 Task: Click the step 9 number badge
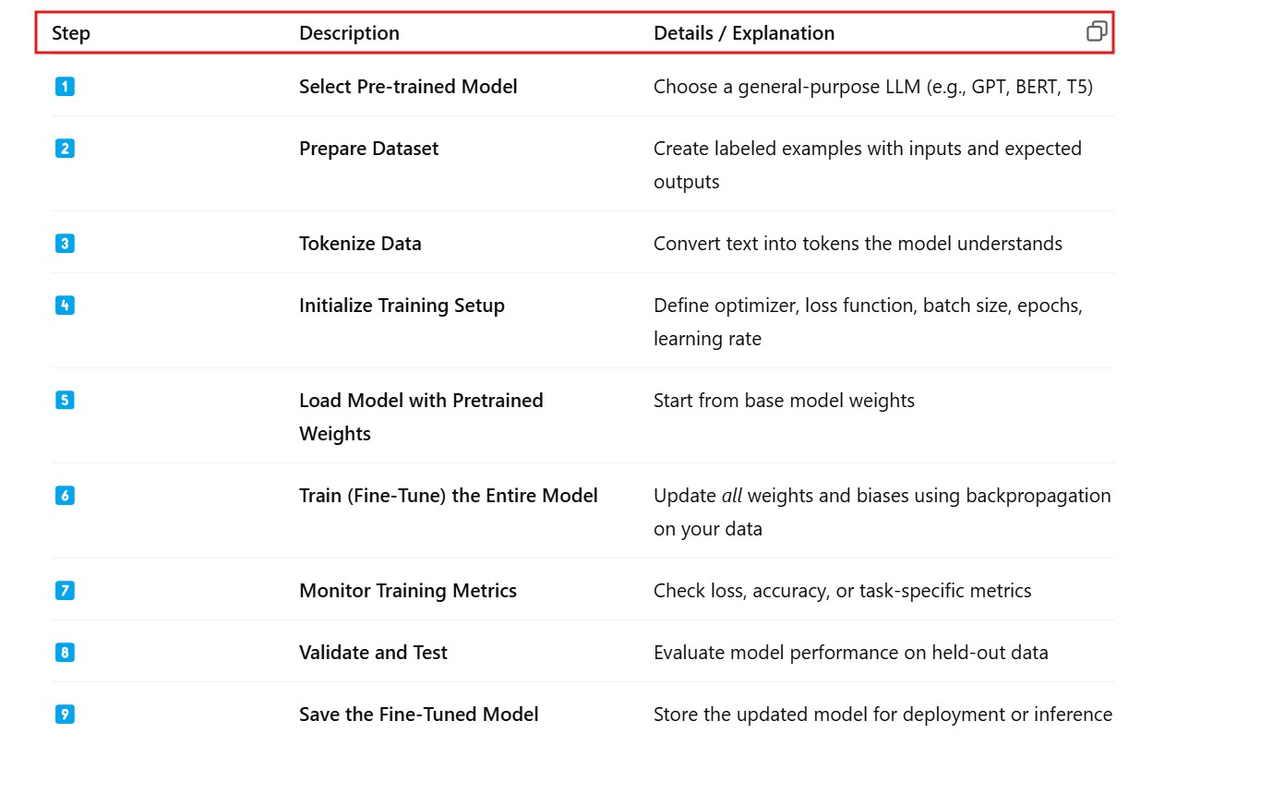[65, 715]
